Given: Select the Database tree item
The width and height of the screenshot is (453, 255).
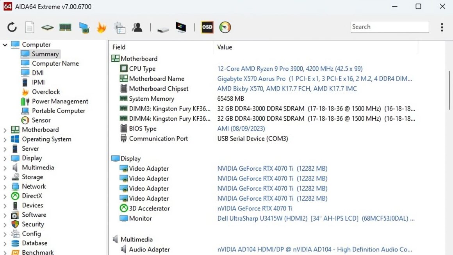Looking at the screenshot, I should (x=34, y=243).
